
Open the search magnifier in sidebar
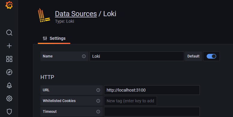coord(9,33)
